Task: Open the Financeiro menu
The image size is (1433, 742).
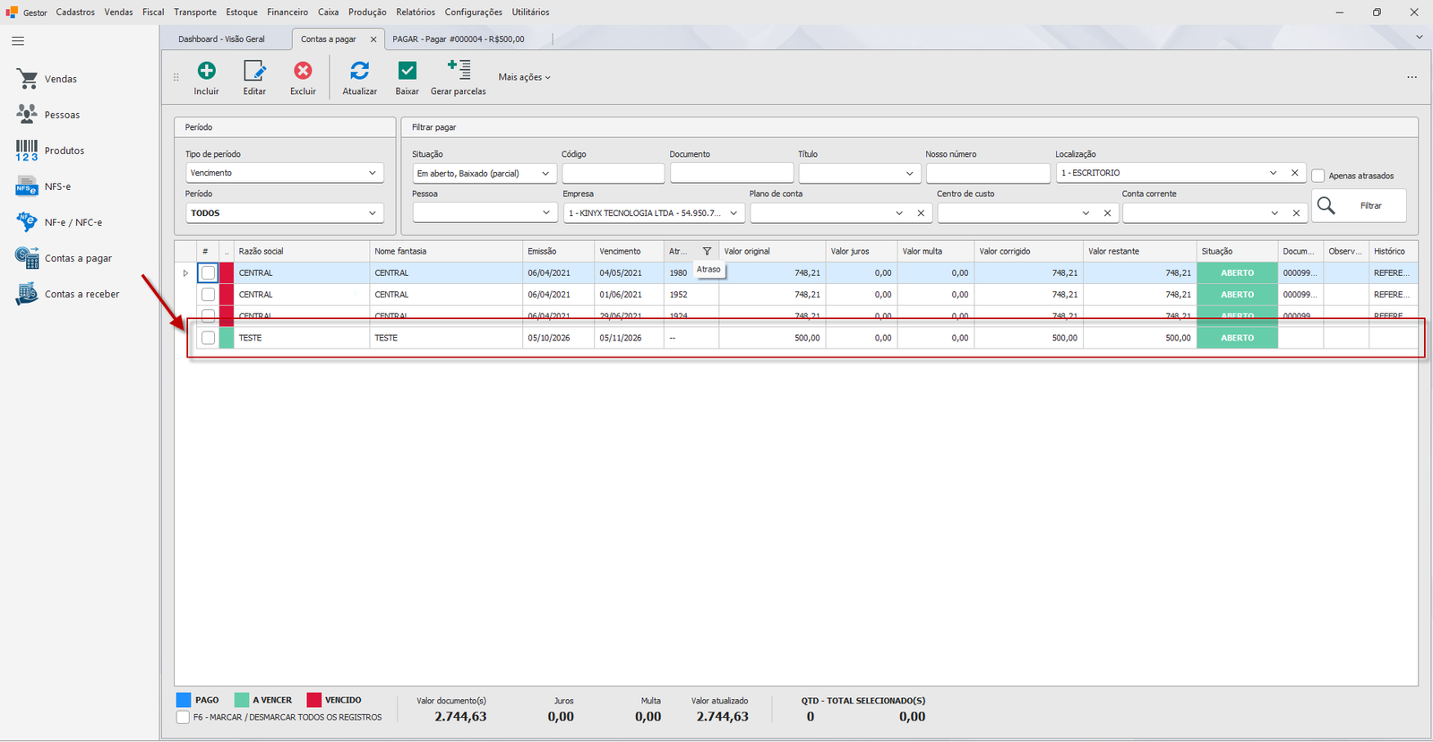Action: click(x=287, y=13)
